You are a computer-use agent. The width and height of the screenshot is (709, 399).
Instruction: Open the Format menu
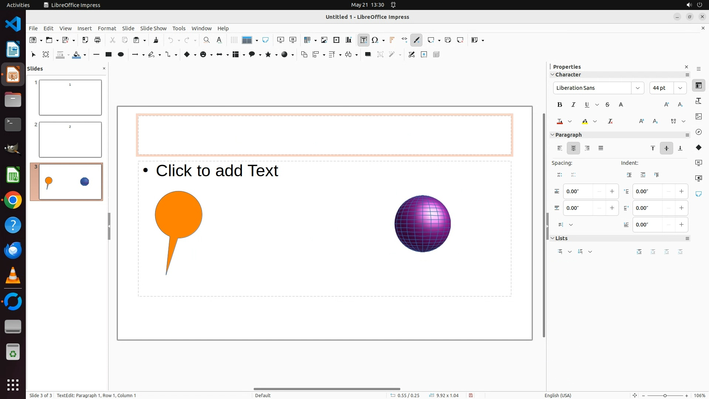(x=107, y=28)
